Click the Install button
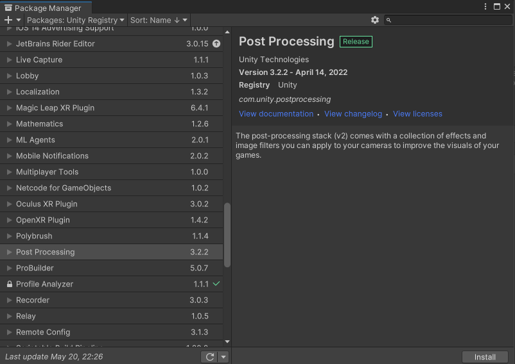 [485, 357]
